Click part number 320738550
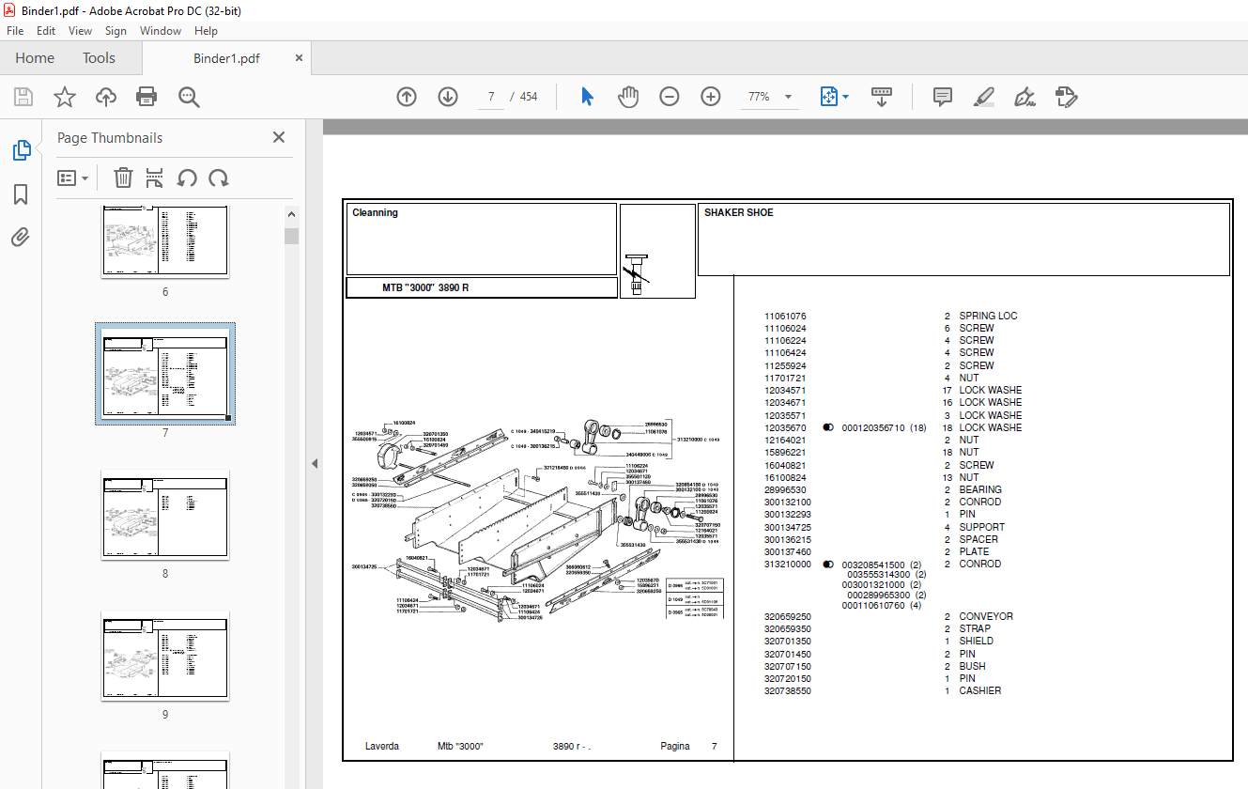 tap(788, 691)
